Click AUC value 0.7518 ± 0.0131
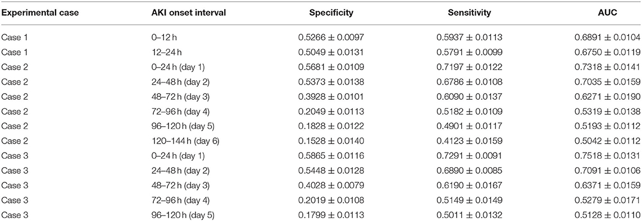 (x=608, y=155)
